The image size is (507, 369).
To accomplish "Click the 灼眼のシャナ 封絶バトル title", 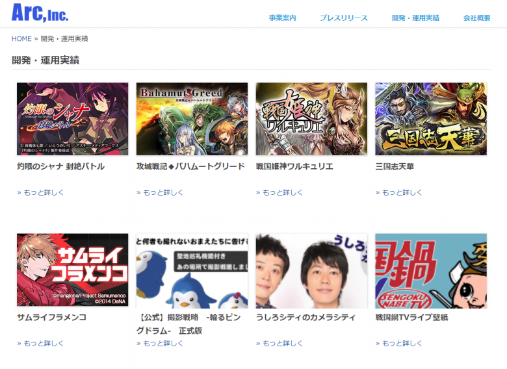I will pyautogui.click(x=61, y=166).
